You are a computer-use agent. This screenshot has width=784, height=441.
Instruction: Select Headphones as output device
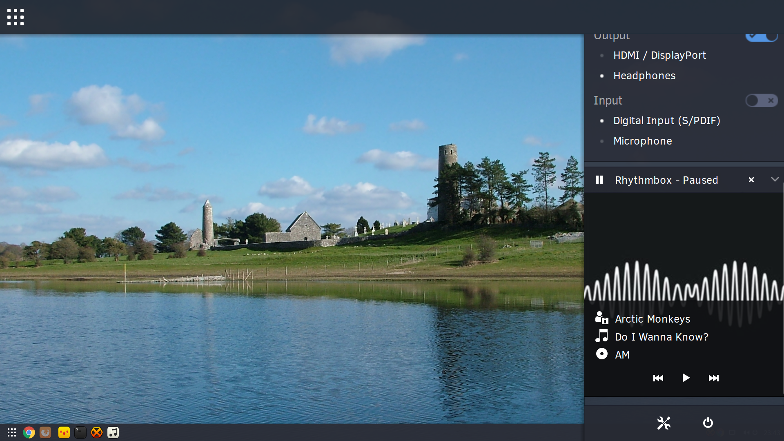(x=644, y=76)
